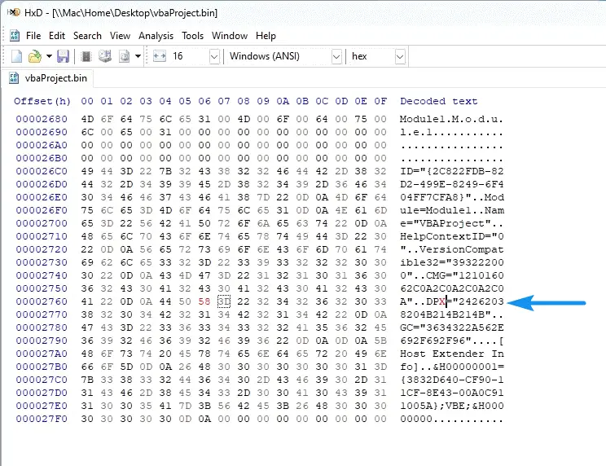Open the Edit menu
The image size is (606, 466).
point(57,36)
